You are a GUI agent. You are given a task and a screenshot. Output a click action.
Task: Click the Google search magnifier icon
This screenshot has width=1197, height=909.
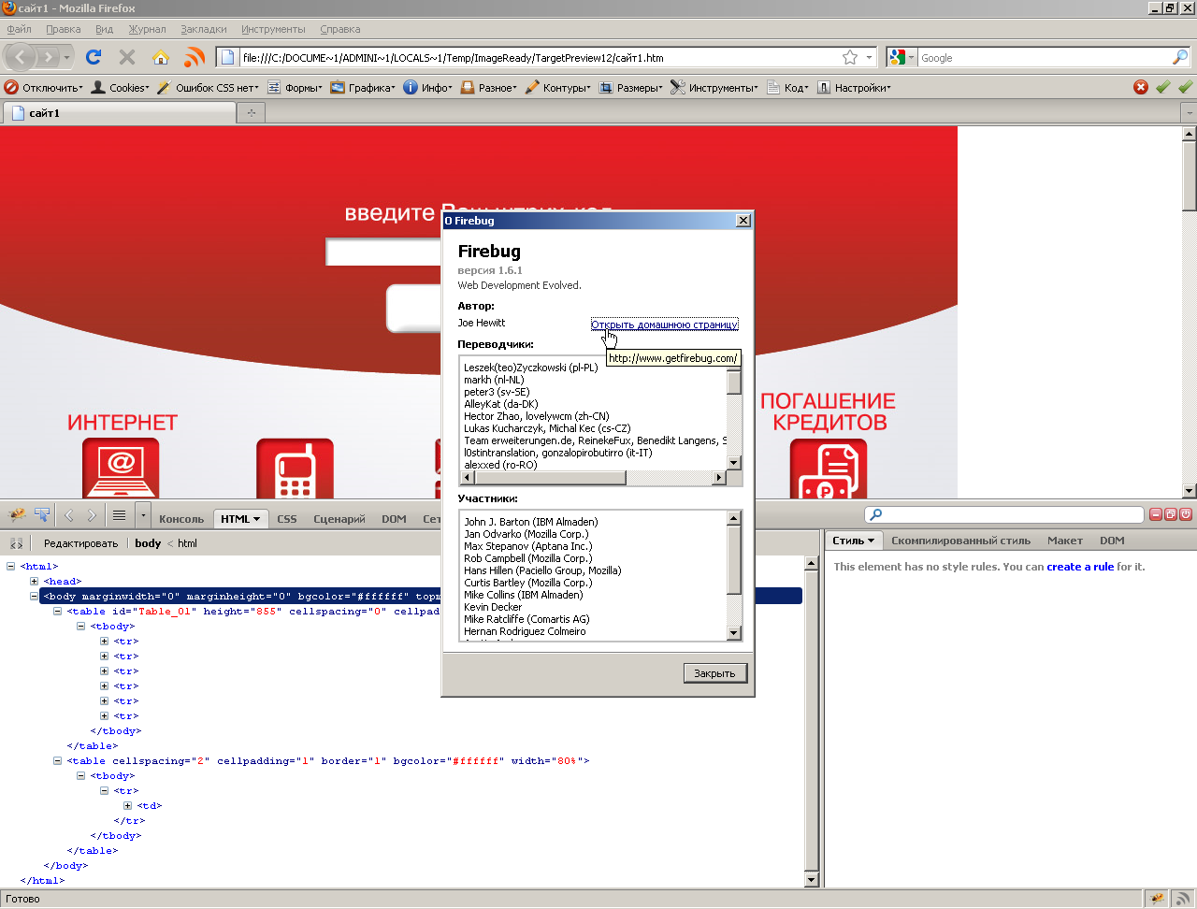[x=1180, y=58]
